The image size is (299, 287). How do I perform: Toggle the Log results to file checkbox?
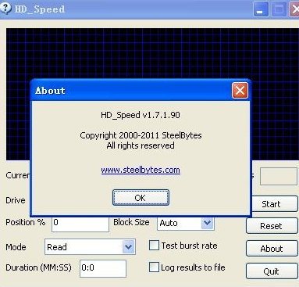coord(154,267)
